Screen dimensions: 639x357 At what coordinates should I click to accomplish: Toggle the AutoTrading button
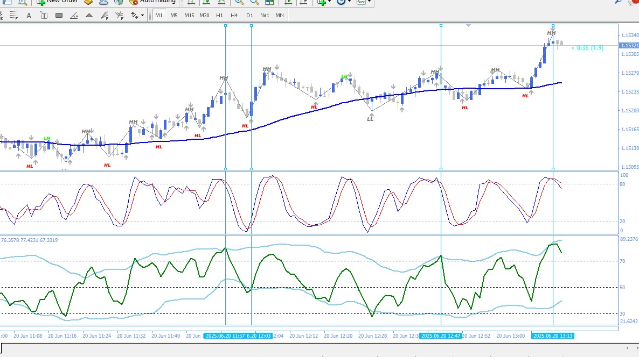tap(152, 2)
